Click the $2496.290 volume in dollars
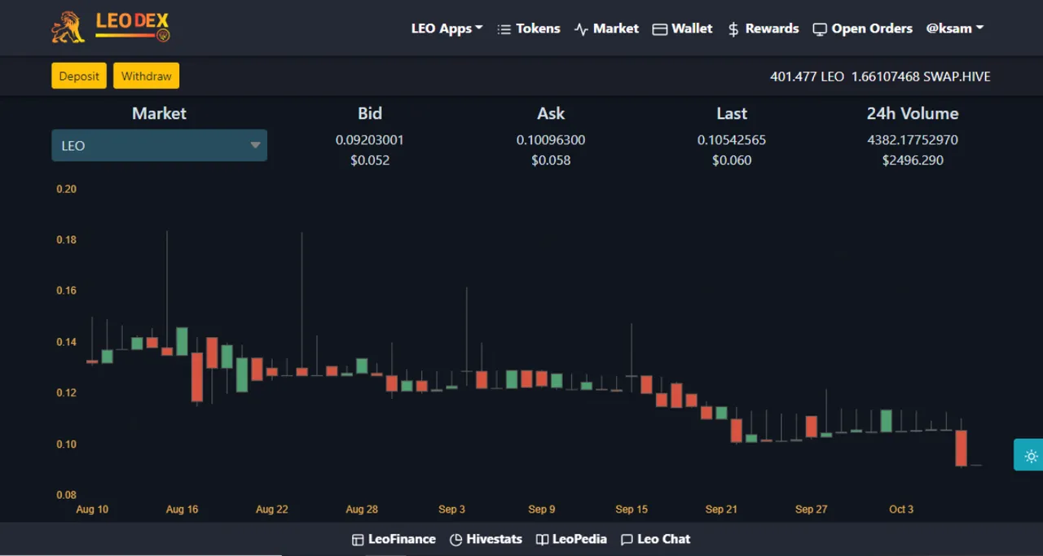Viewport: 1043px width, 556px height. coord(913,160)
